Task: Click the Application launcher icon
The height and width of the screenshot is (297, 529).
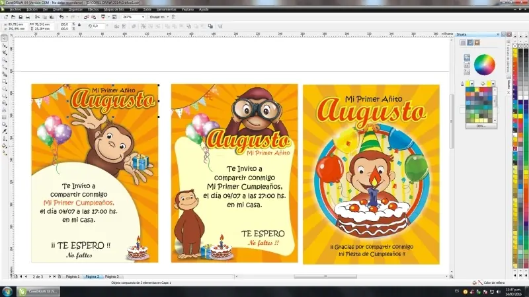Action: (103, 17)
